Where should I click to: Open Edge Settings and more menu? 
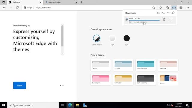[x=188, y=7]
